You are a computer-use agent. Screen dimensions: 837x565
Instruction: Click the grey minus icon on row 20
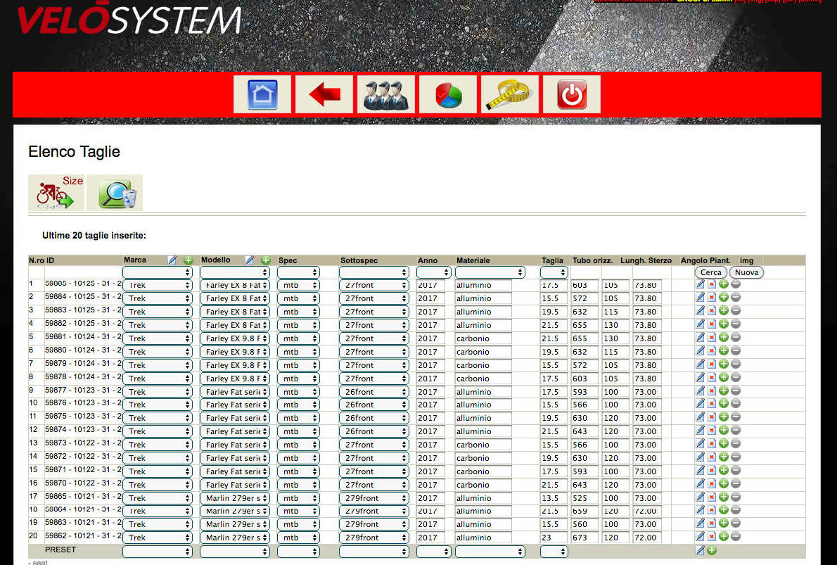pyautogui.click(x=736, y=537)
